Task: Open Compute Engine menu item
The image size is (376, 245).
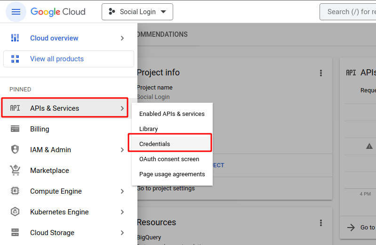Action: [56, 191]
